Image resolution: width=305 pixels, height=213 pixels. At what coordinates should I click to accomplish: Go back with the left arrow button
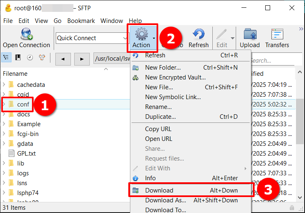(63, 59)
